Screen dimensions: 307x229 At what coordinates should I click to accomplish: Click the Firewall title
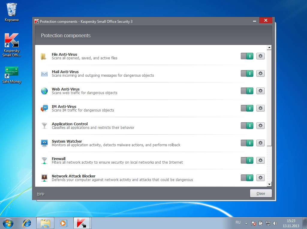(58, 159)
